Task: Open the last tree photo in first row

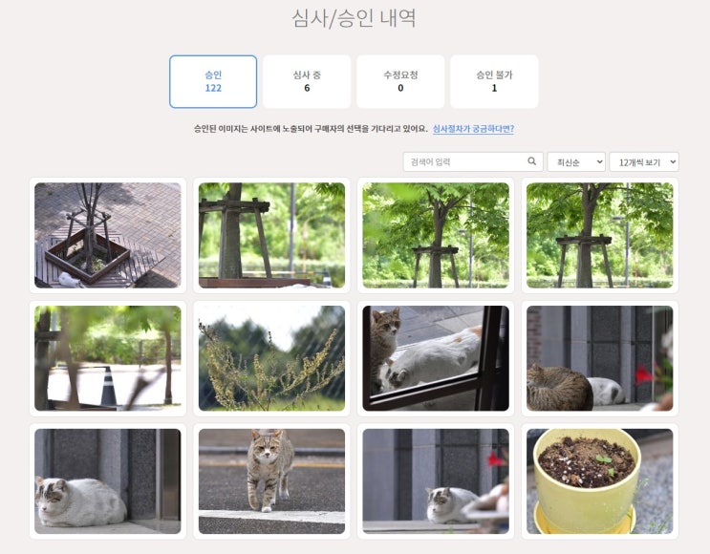Action: pyautogui.click(x=599, y=235)
